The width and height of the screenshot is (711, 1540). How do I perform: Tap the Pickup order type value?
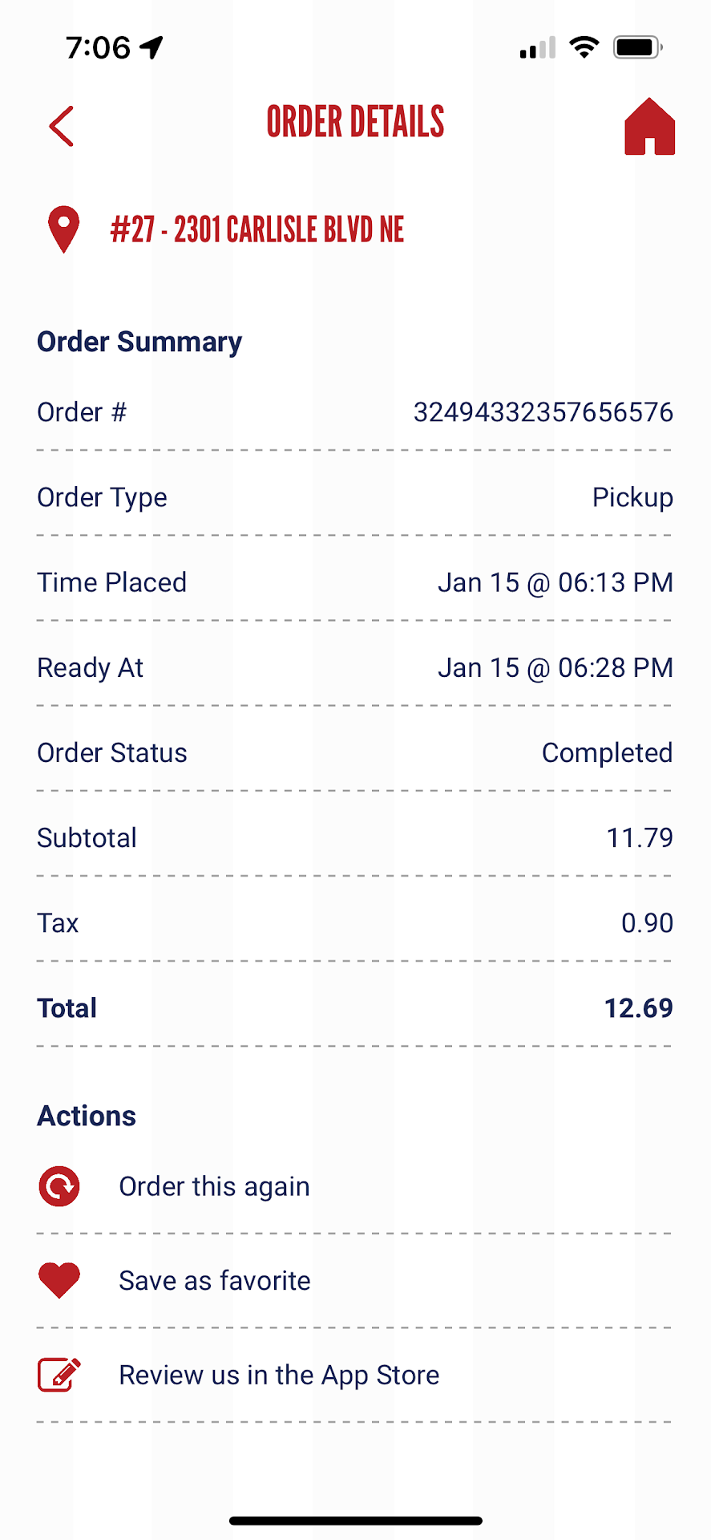tap(632, 497)
